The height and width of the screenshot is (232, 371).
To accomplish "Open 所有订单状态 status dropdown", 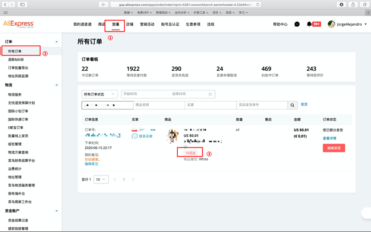I will pyautogui.click(x=99, y=94).
